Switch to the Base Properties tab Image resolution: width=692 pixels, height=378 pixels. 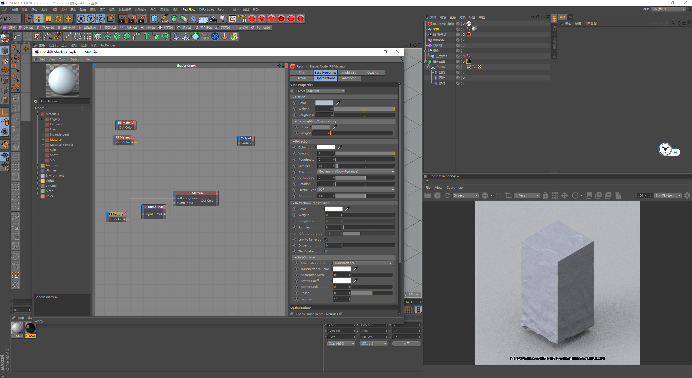pos(325,73)
